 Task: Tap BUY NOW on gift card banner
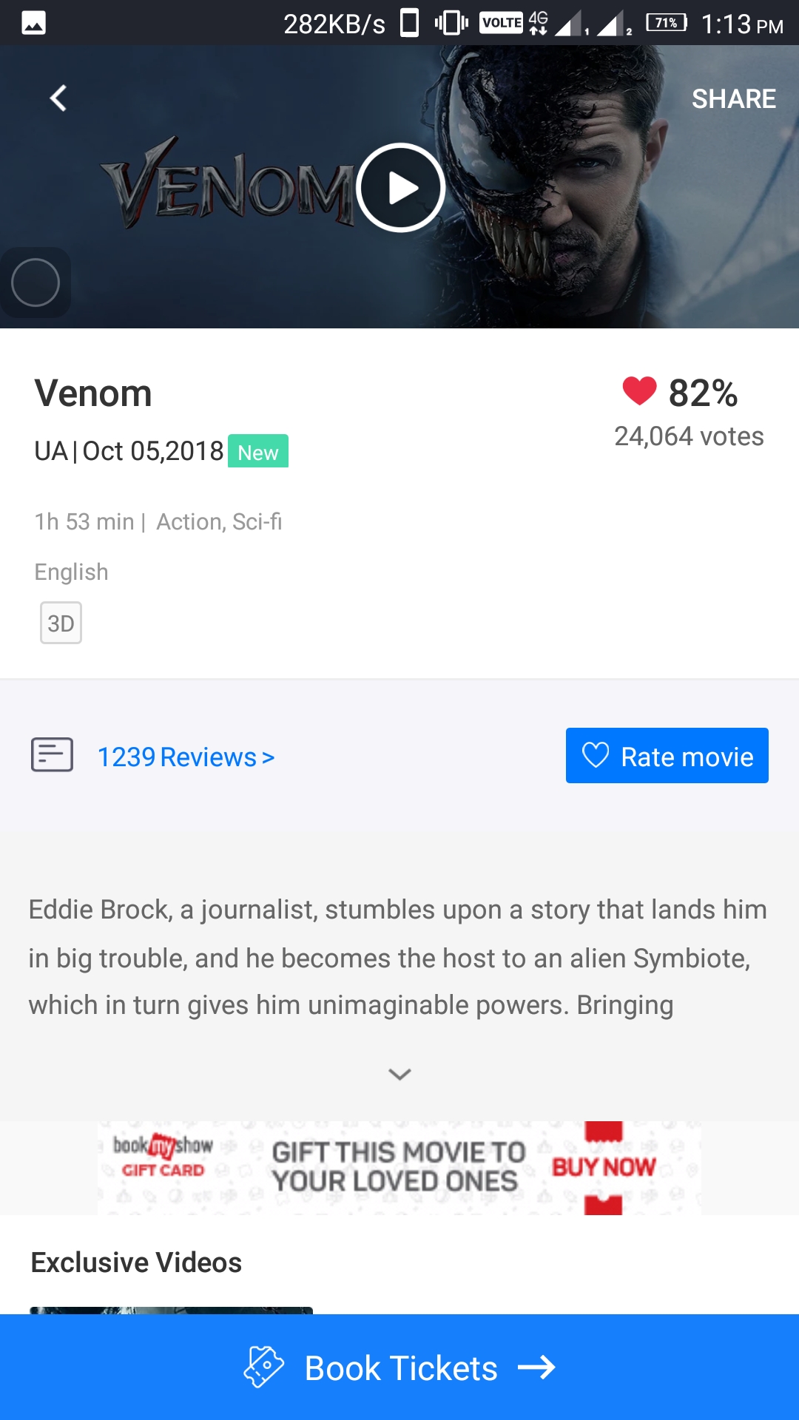pos(603,1167)
